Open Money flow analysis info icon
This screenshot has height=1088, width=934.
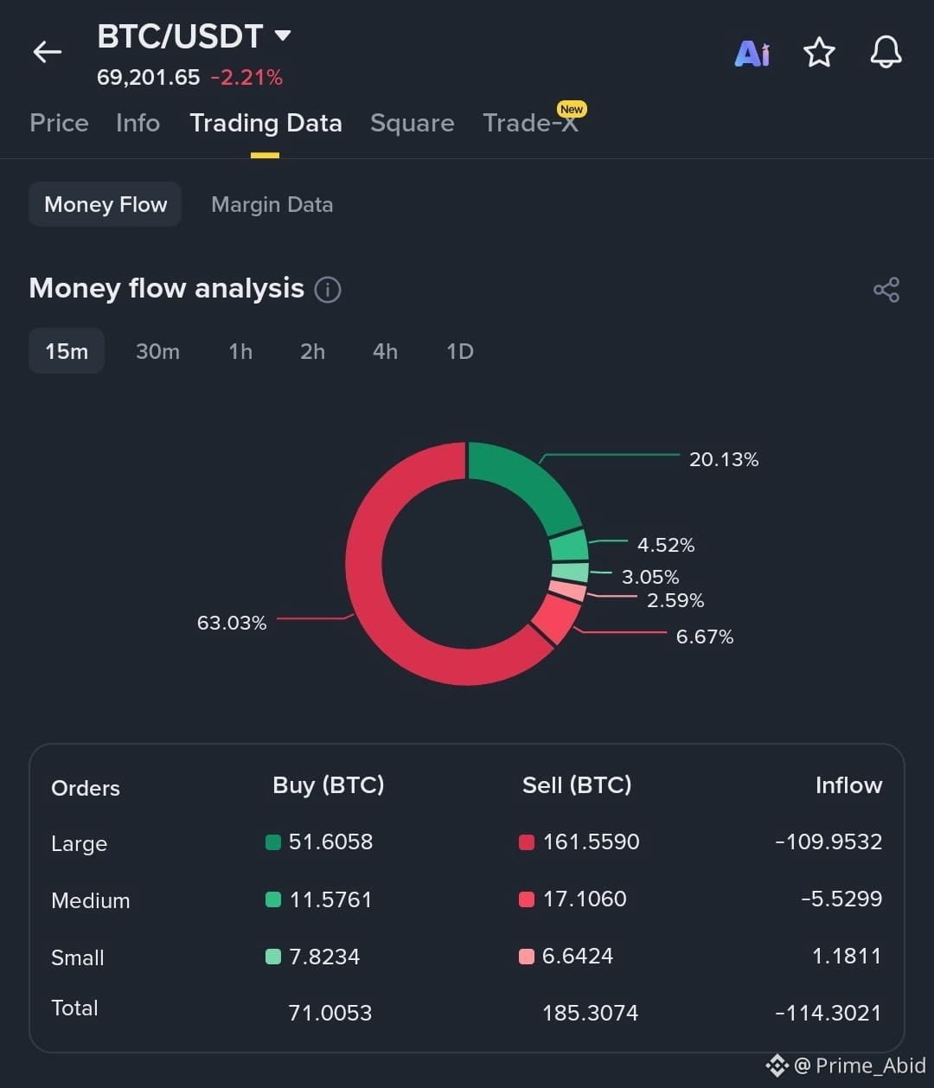point(328,289)
